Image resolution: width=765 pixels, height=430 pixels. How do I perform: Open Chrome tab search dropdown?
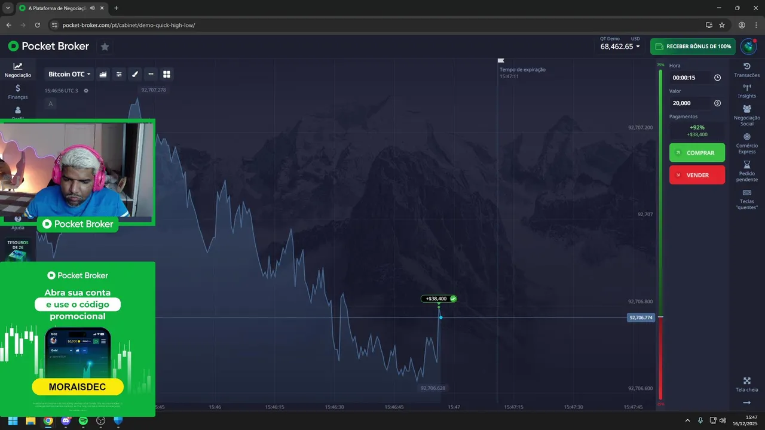click(x=8, y=8)
